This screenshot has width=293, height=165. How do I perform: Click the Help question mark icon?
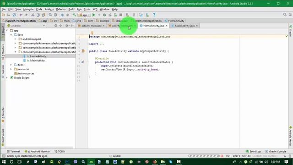tap(154, 15)
